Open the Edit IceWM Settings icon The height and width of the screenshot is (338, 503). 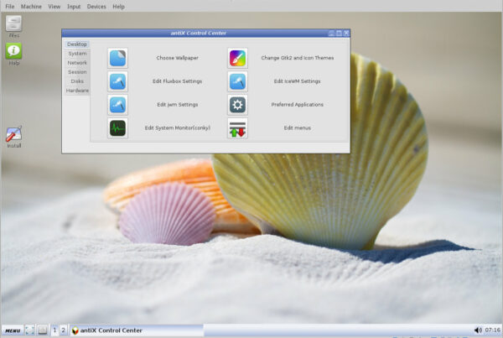point(237,81)
